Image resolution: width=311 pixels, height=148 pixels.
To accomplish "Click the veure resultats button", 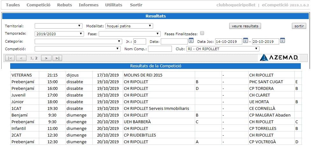I will (x=245, y=26).
